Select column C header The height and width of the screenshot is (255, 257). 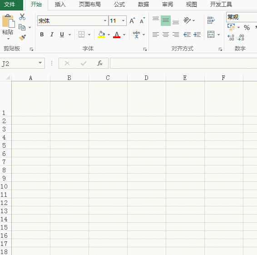click(x=108, y=78)
